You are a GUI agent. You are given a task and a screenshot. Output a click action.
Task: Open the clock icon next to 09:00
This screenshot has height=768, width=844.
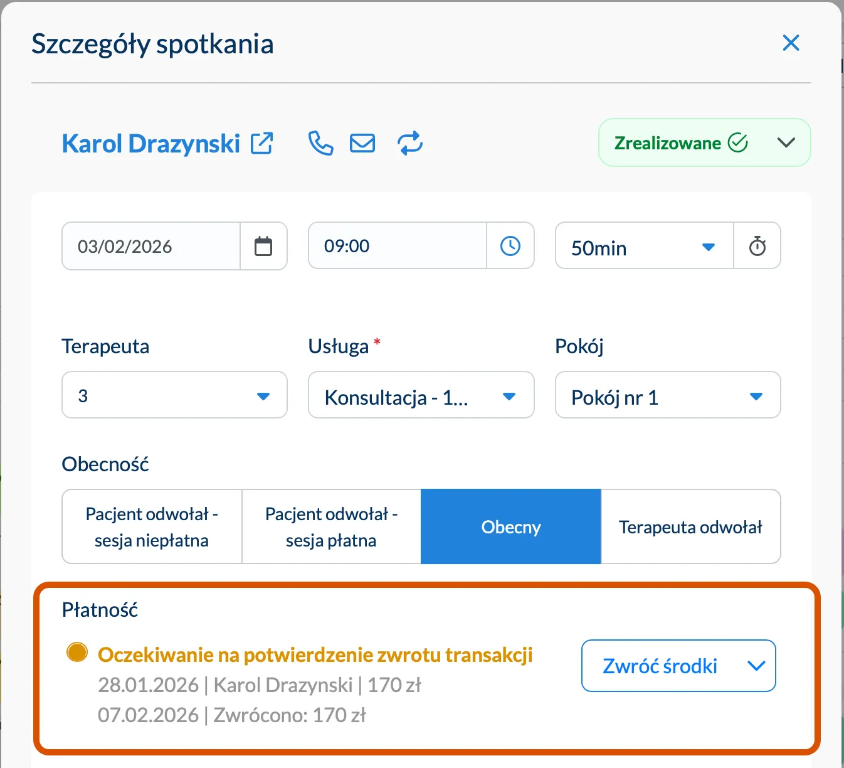(x=510, y=245)
